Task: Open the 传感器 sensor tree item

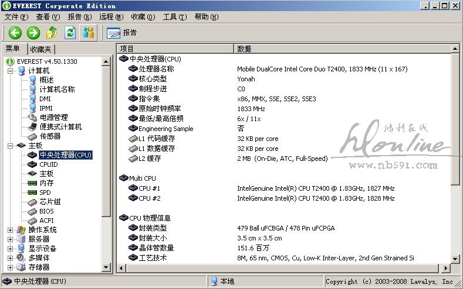Action: click(50, 136)
